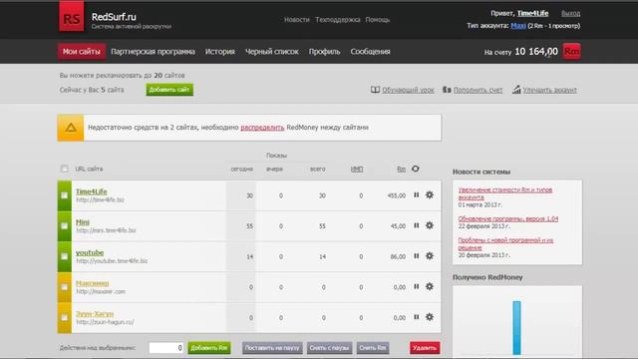Click the Поставить на паузу button
The image size is (638, 359).
click(272, 348)
